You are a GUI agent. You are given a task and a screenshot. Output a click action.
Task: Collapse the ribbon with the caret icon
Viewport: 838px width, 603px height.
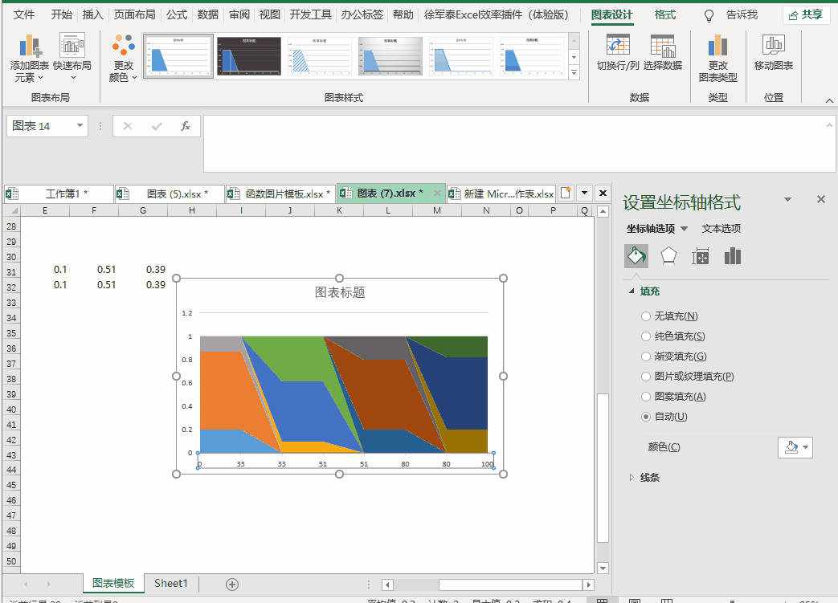(829, 100)
